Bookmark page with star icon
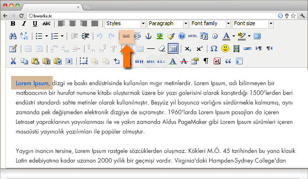Viewport: 308px width, 179px height. [293, 15]
